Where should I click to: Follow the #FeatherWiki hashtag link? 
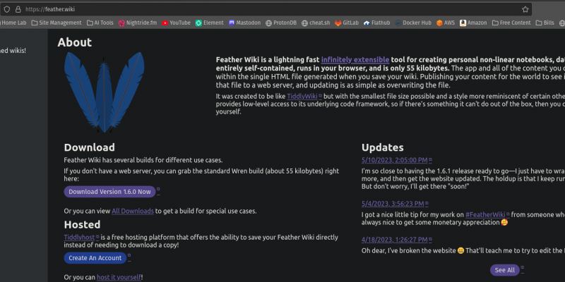pos(487,215)
